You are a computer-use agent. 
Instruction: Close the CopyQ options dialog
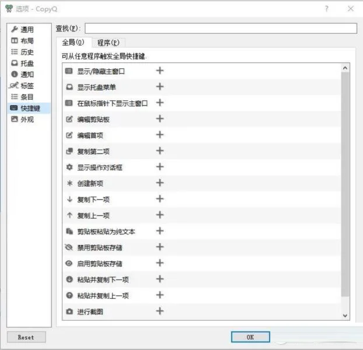coord(351,9)
